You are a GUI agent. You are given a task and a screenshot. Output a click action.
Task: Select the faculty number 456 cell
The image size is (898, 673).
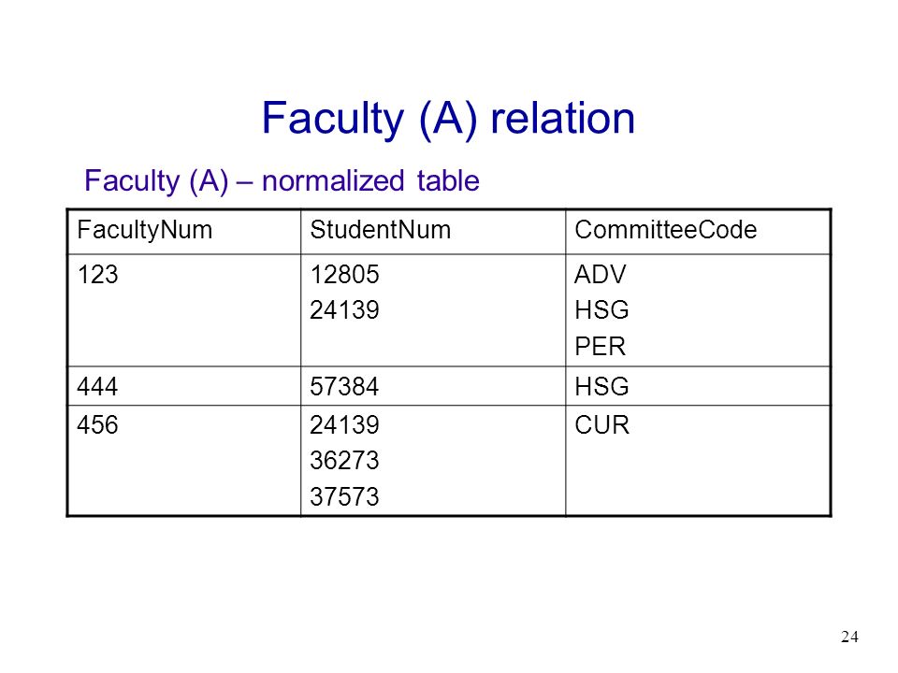(97, 425)
